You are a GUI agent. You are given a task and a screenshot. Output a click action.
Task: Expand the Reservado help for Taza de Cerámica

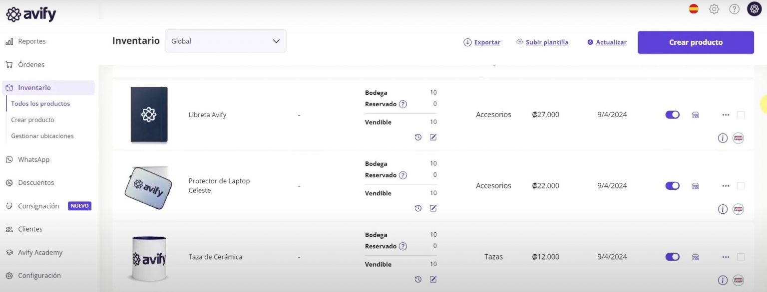point(403,246)
